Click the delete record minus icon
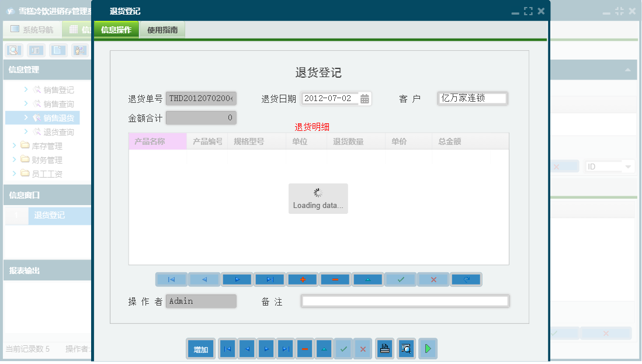Screen dimensions: 642x364 click(x=335, y=279)
